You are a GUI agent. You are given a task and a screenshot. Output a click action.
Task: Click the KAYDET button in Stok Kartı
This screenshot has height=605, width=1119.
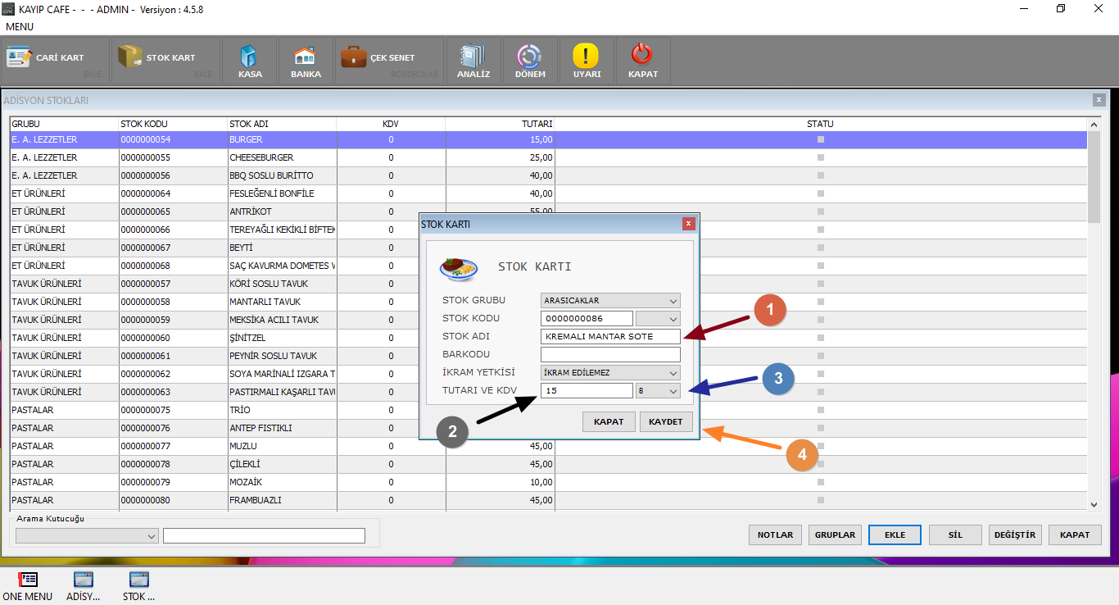pyautogui.click(x=665, y=421)
